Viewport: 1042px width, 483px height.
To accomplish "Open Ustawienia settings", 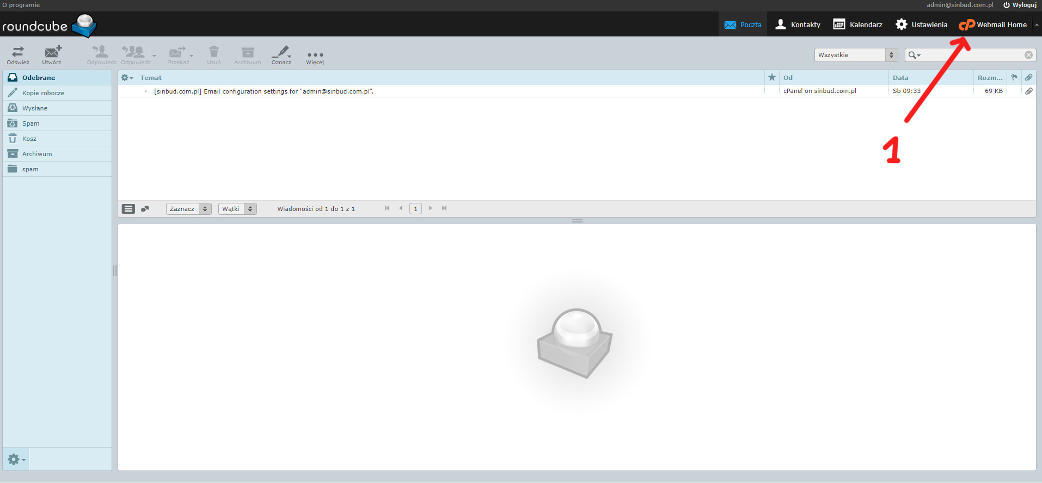I will coord(921,24).
